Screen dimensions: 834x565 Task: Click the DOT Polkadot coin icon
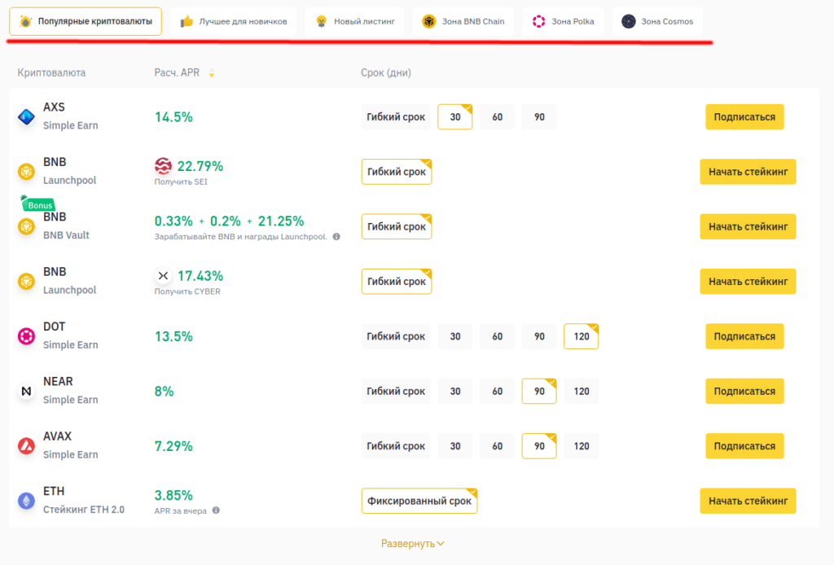click(x=27, y=336)
